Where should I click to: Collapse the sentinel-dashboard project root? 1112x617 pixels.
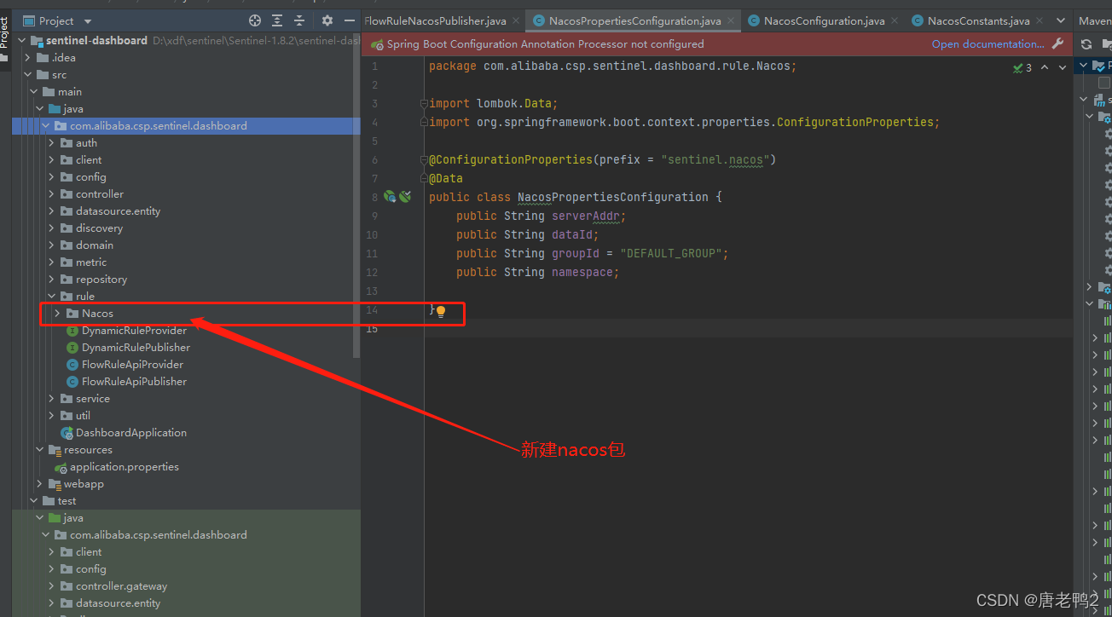(20, 41)
